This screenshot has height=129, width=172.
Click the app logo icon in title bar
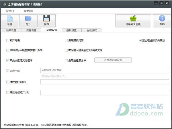coord(5,5)
